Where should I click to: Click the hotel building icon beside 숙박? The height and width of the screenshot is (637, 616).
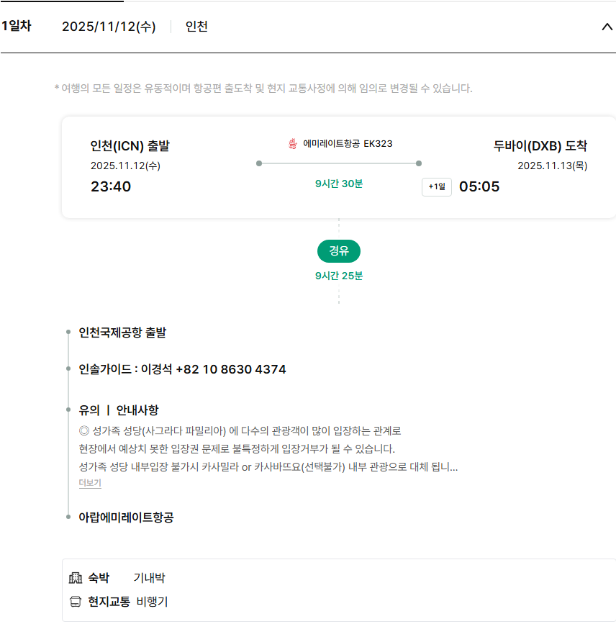76,578
